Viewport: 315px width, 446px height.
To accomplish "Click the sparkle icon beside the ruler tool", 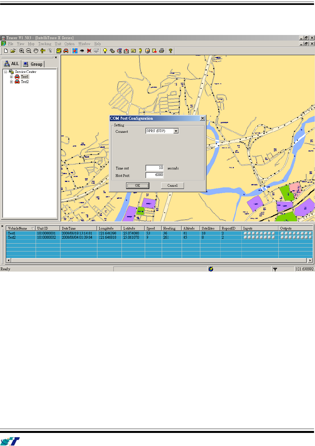I will click(50, 51).
